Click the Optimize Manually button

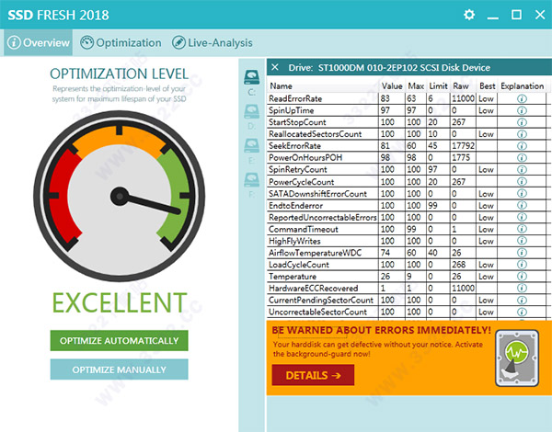pyautogui.click(x=119, y=369)
